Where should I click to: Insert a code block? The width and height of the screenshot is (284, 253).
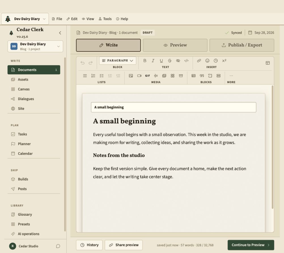210,76
